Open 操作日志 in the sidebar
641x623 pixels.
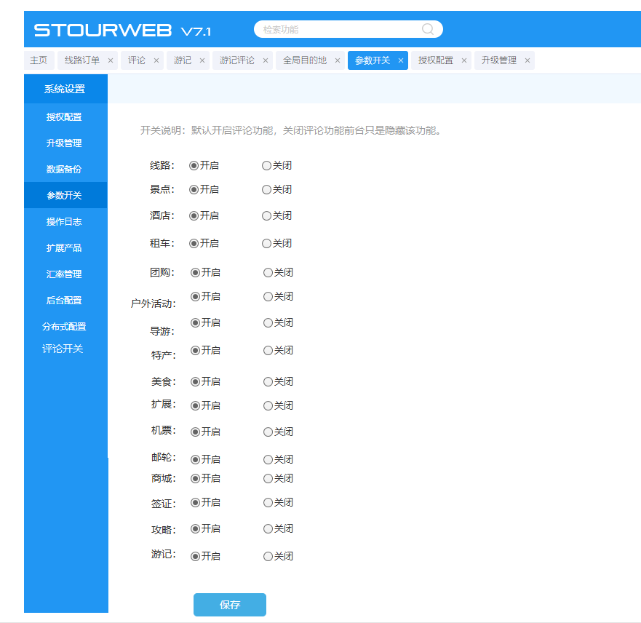pyautogui.click(x=65, y=222)
